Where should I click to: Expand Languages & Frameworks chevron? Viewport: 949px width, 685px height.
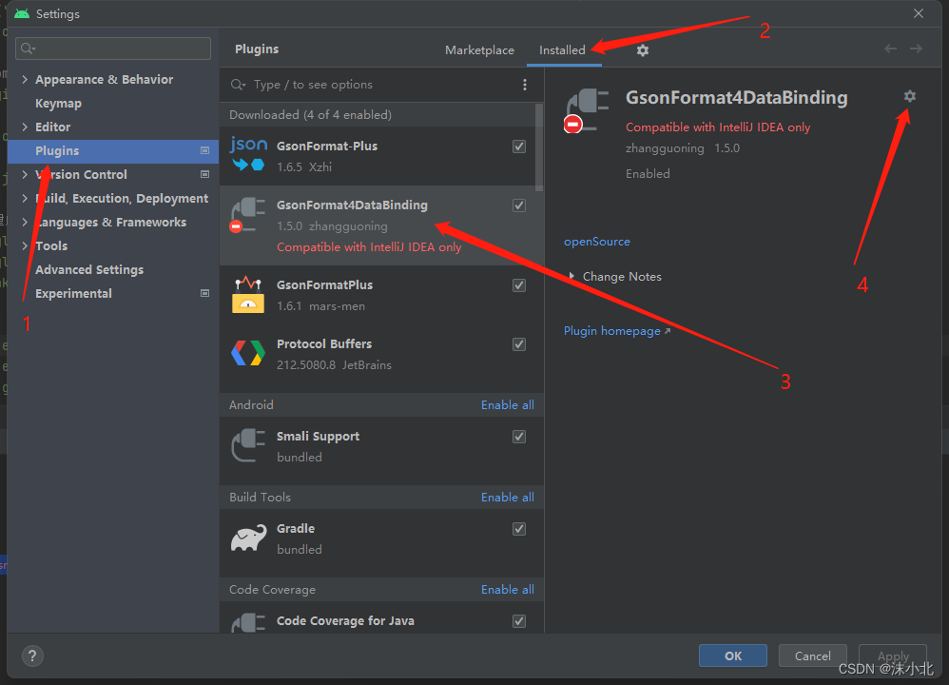click(25, 222)
